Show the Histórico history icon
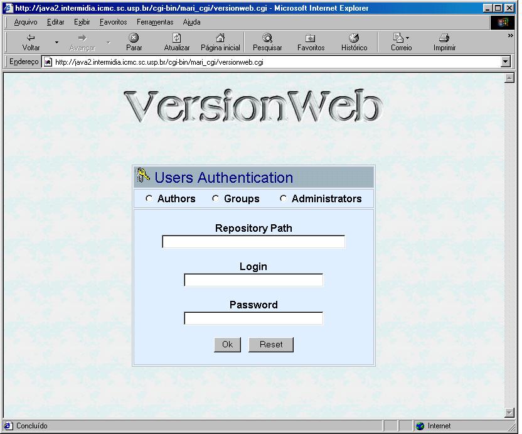The image size is (522, 434). pyautogui.click(x=354, y=38)
